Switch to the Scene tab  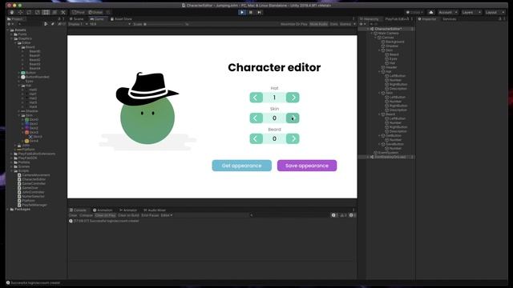point(77,19)
